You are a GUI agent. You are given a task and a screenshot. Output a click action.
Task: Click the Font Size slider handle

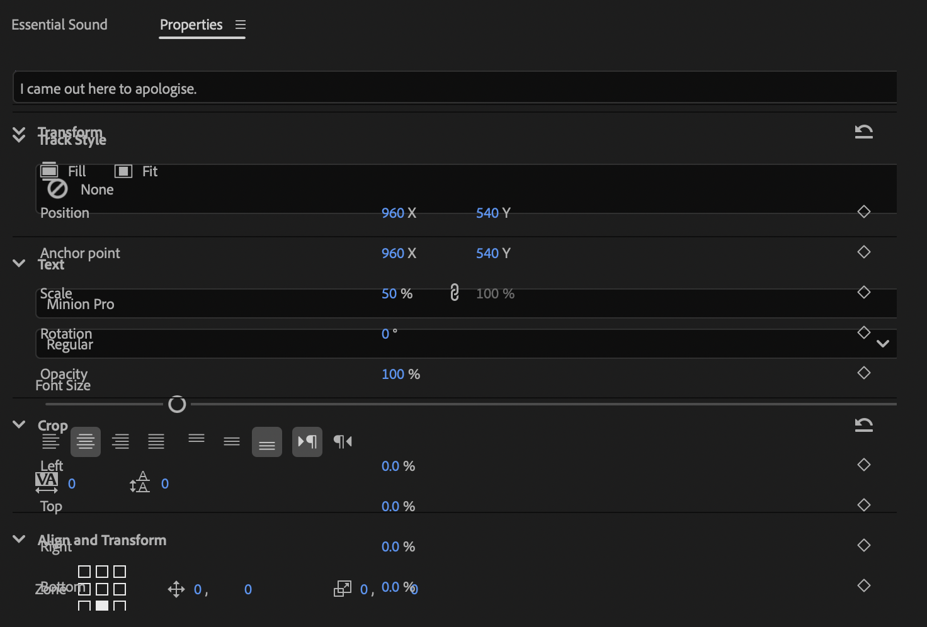click(x=177, y=404)
